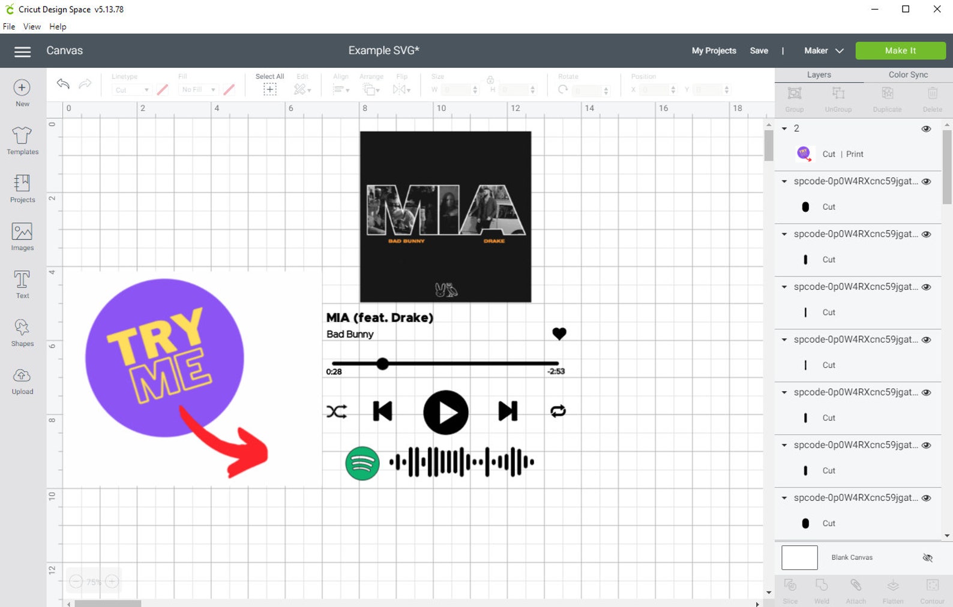Click the Undo arrow
This screenshot has height=607, width=953.
point(63,84)
